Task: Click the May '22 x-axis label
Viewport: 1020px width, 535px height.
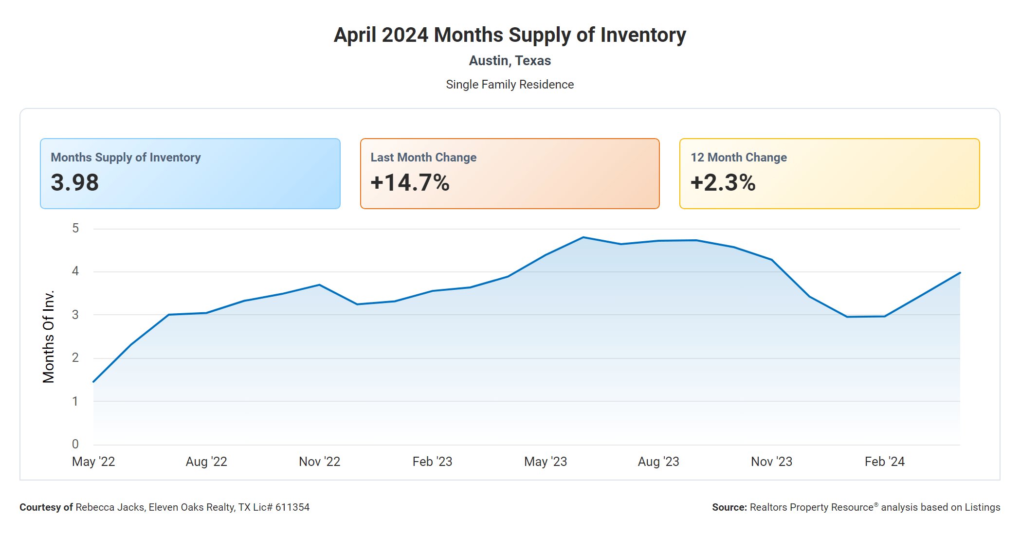Action: click(93, 462)
